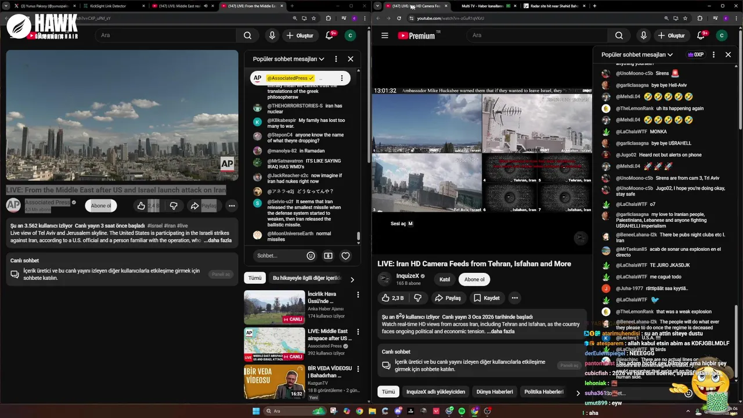Open the pinned AssociatedPress message options
The height and width of the screenshot is (418, 743).
tap(342, 78)
